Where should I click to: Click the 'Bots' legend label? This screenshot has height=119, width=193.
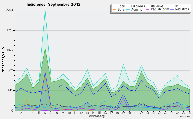coord(121,9)
